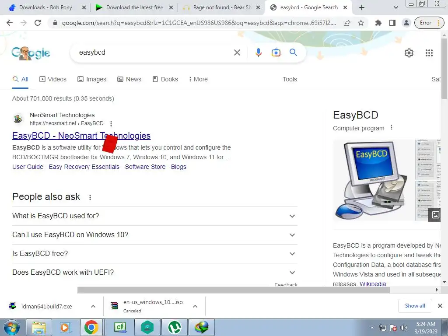Open options for NeoSmart result
The width and height of the screenshot is (448, 336).
click(111, 124)
